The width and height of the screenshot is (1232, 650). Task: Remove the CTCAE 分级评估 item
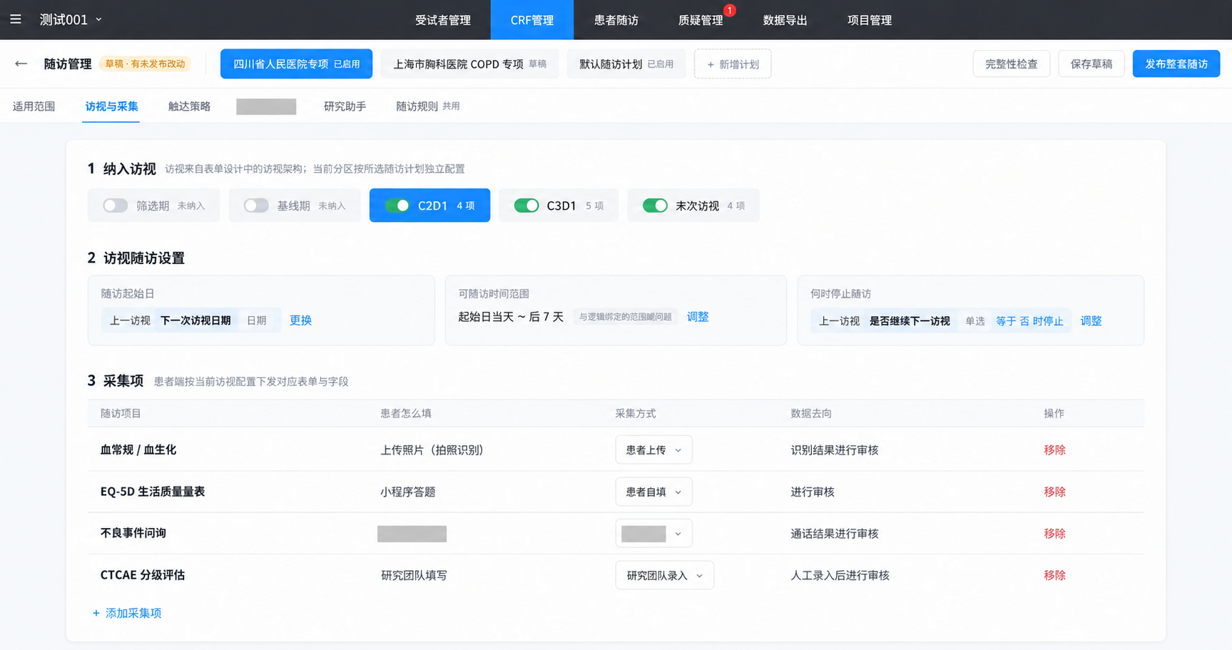pos(1054,575)
